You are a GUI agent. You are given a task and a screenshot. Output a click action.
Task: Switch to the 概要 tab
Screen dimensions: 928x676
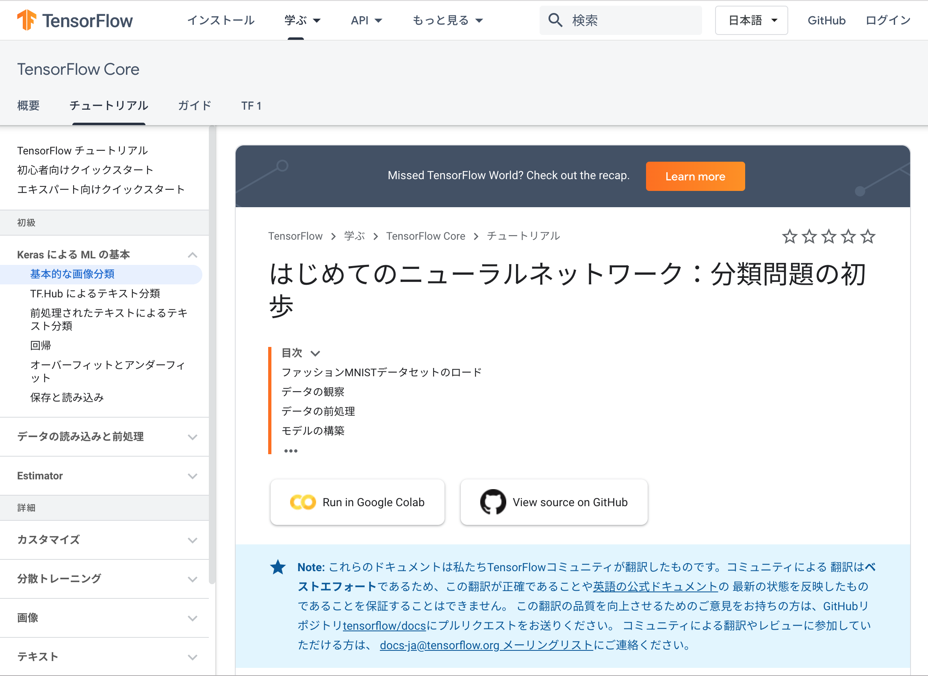click(28, 106)
